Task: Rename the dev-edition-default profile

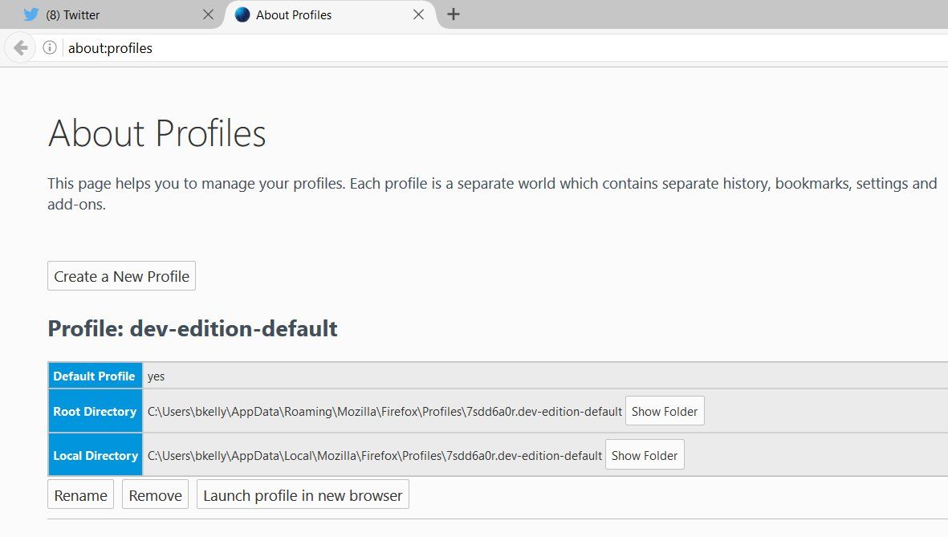Action: pos(80,495)
